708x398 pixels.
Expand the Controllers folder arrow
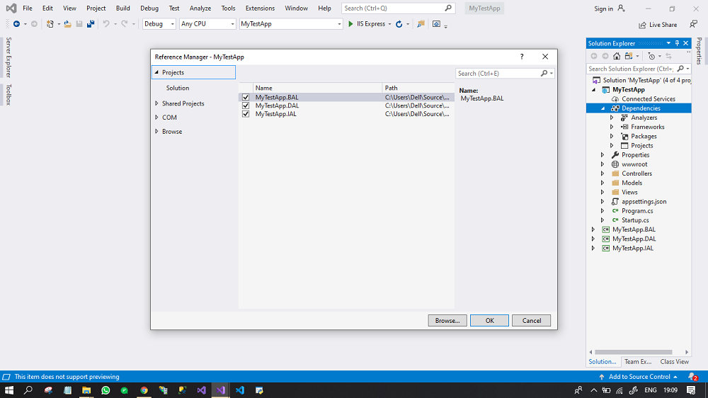(x=603, y=174)
